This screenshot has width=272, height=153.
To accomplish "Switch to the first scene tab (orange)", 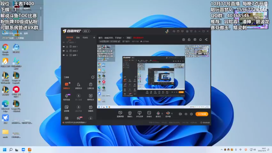I will (70, 37).
